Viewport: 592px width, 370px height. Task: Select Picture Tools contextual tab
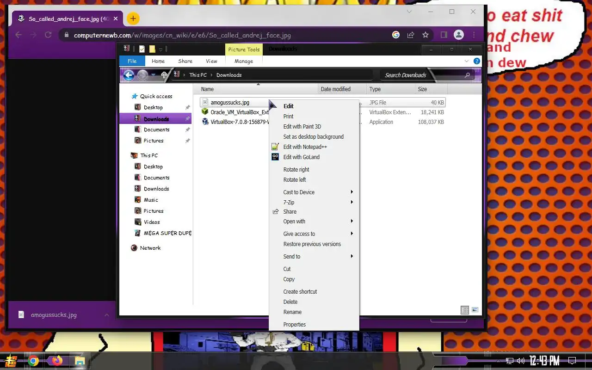click(x=244, y=49)
